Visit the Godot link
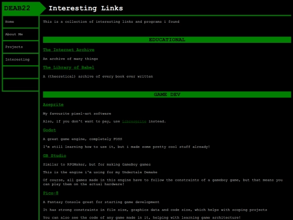 point(49,130)
